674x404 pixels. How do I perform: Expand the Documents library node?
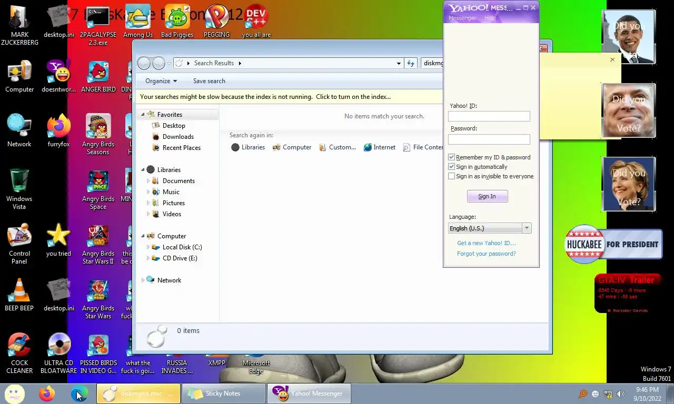coord(148,181)
